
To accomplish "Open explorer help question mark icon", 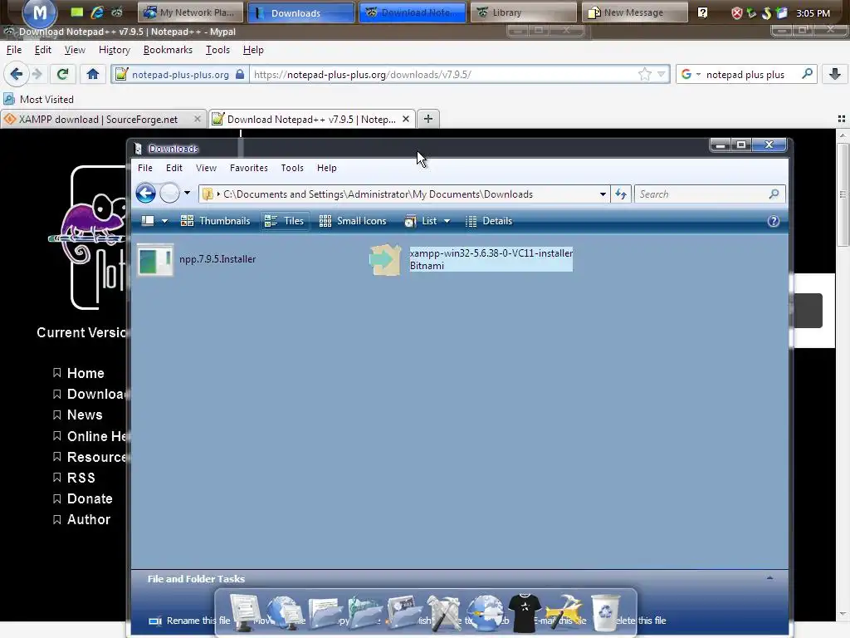I will point(774,221).
